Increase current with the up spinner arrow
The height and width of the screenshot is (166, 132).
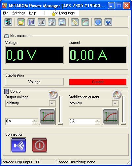point(98,120)
